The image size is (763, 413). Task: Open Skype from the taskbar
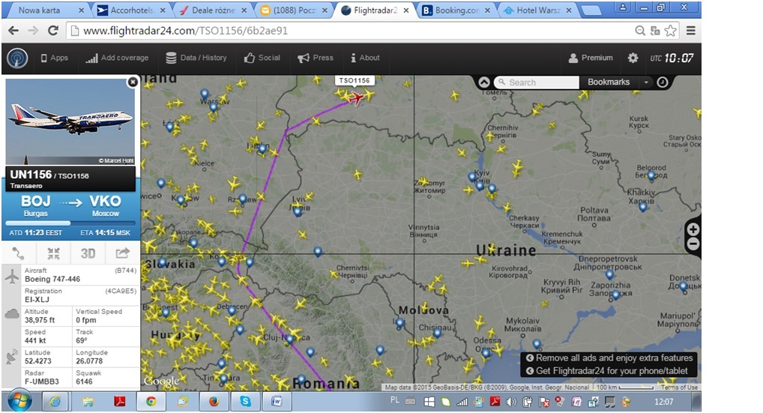click(245, 401)
